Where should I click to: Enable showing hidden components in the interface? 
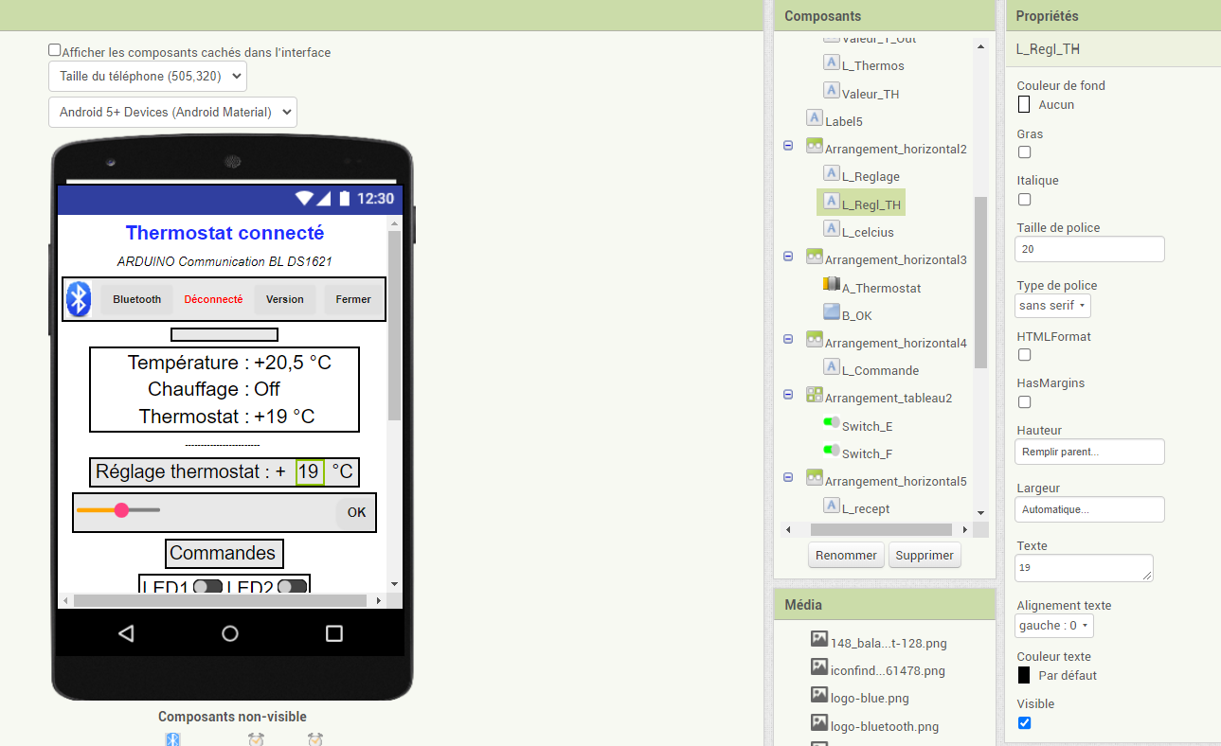point(55,50)
